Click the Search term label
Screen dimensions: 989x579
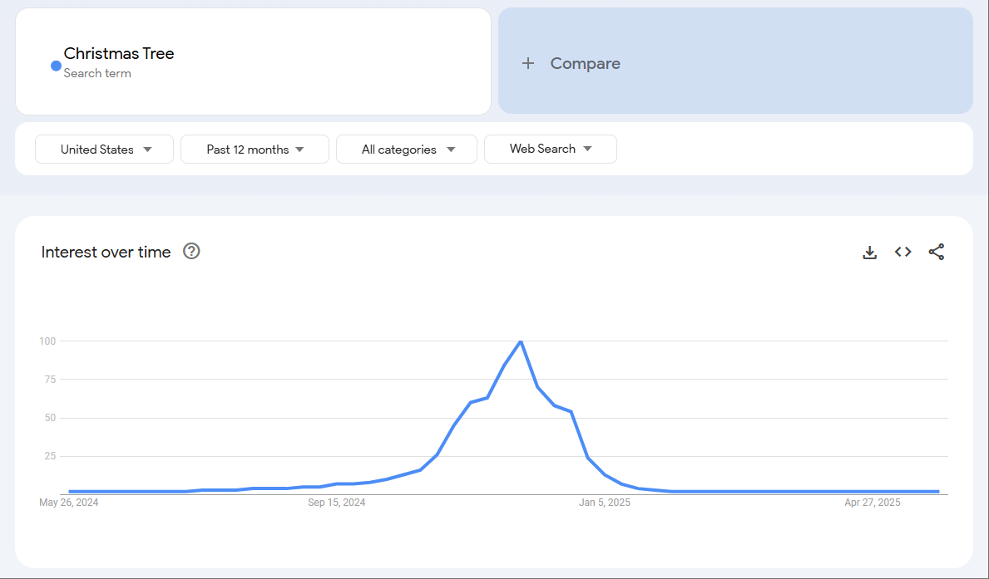pos(99,73)
